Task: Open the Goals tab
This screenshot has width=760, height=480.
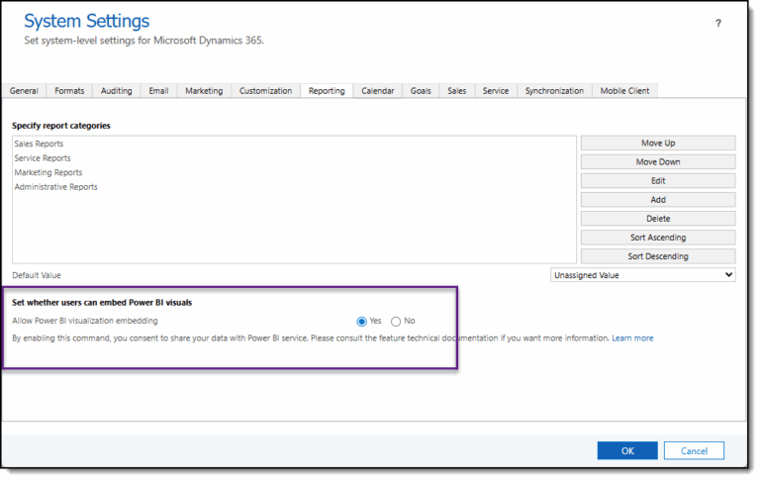Action: pyautogui.click(x=421, y=91)
